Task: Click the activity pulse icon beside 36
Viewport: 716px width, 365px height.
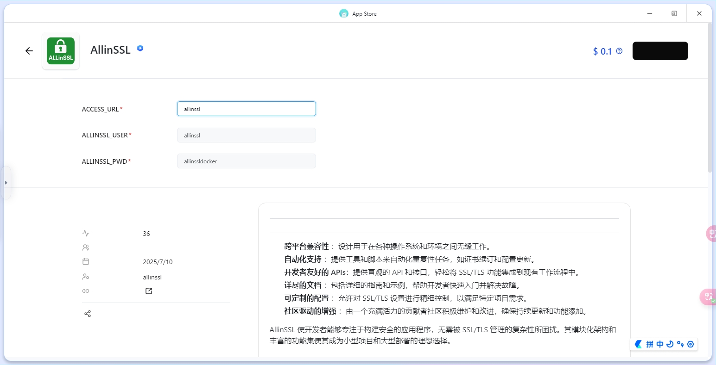Action: [86, 233]
